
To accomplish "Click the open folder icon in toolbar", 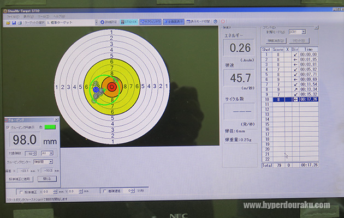I will coord(8,22).
